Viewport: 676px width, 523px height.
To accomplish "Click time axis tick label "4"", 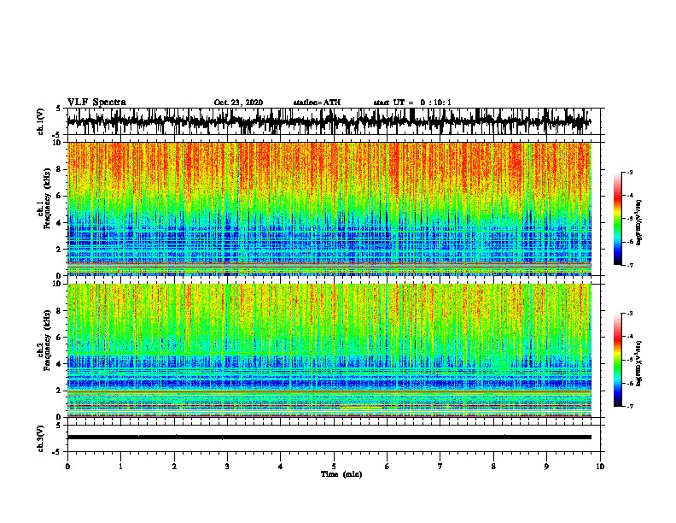I will point(281,467).
